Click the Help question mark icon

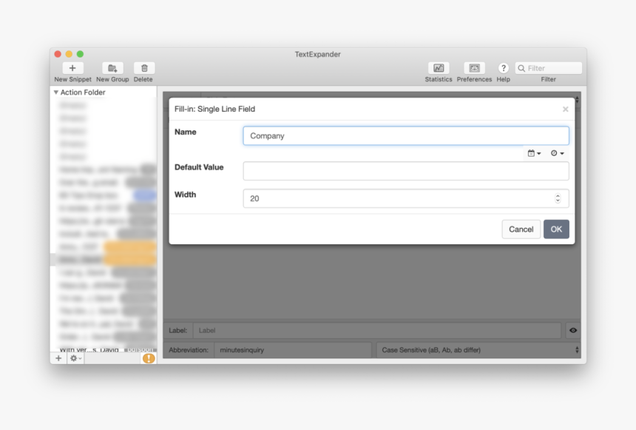(x=504, y=68)
